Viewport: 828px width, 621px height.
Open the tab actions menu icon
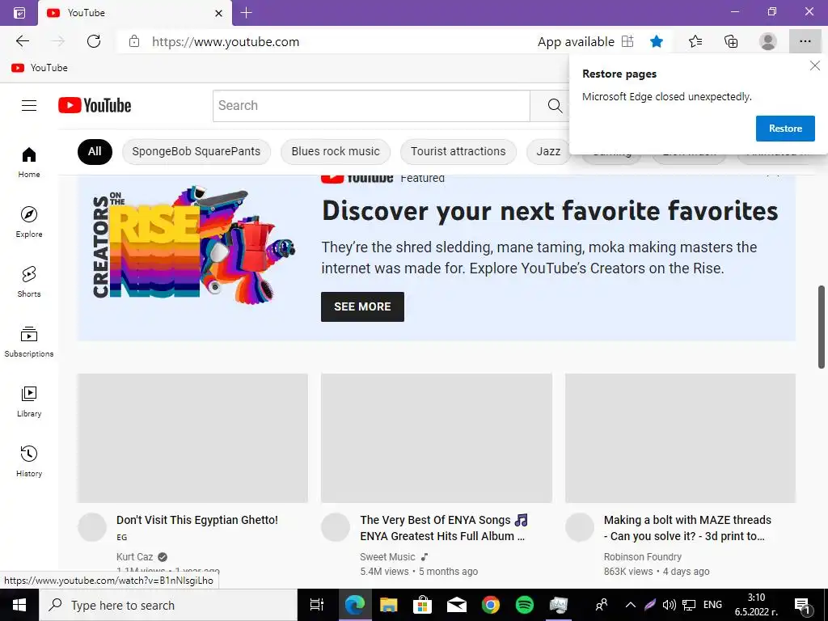point(19,13)
